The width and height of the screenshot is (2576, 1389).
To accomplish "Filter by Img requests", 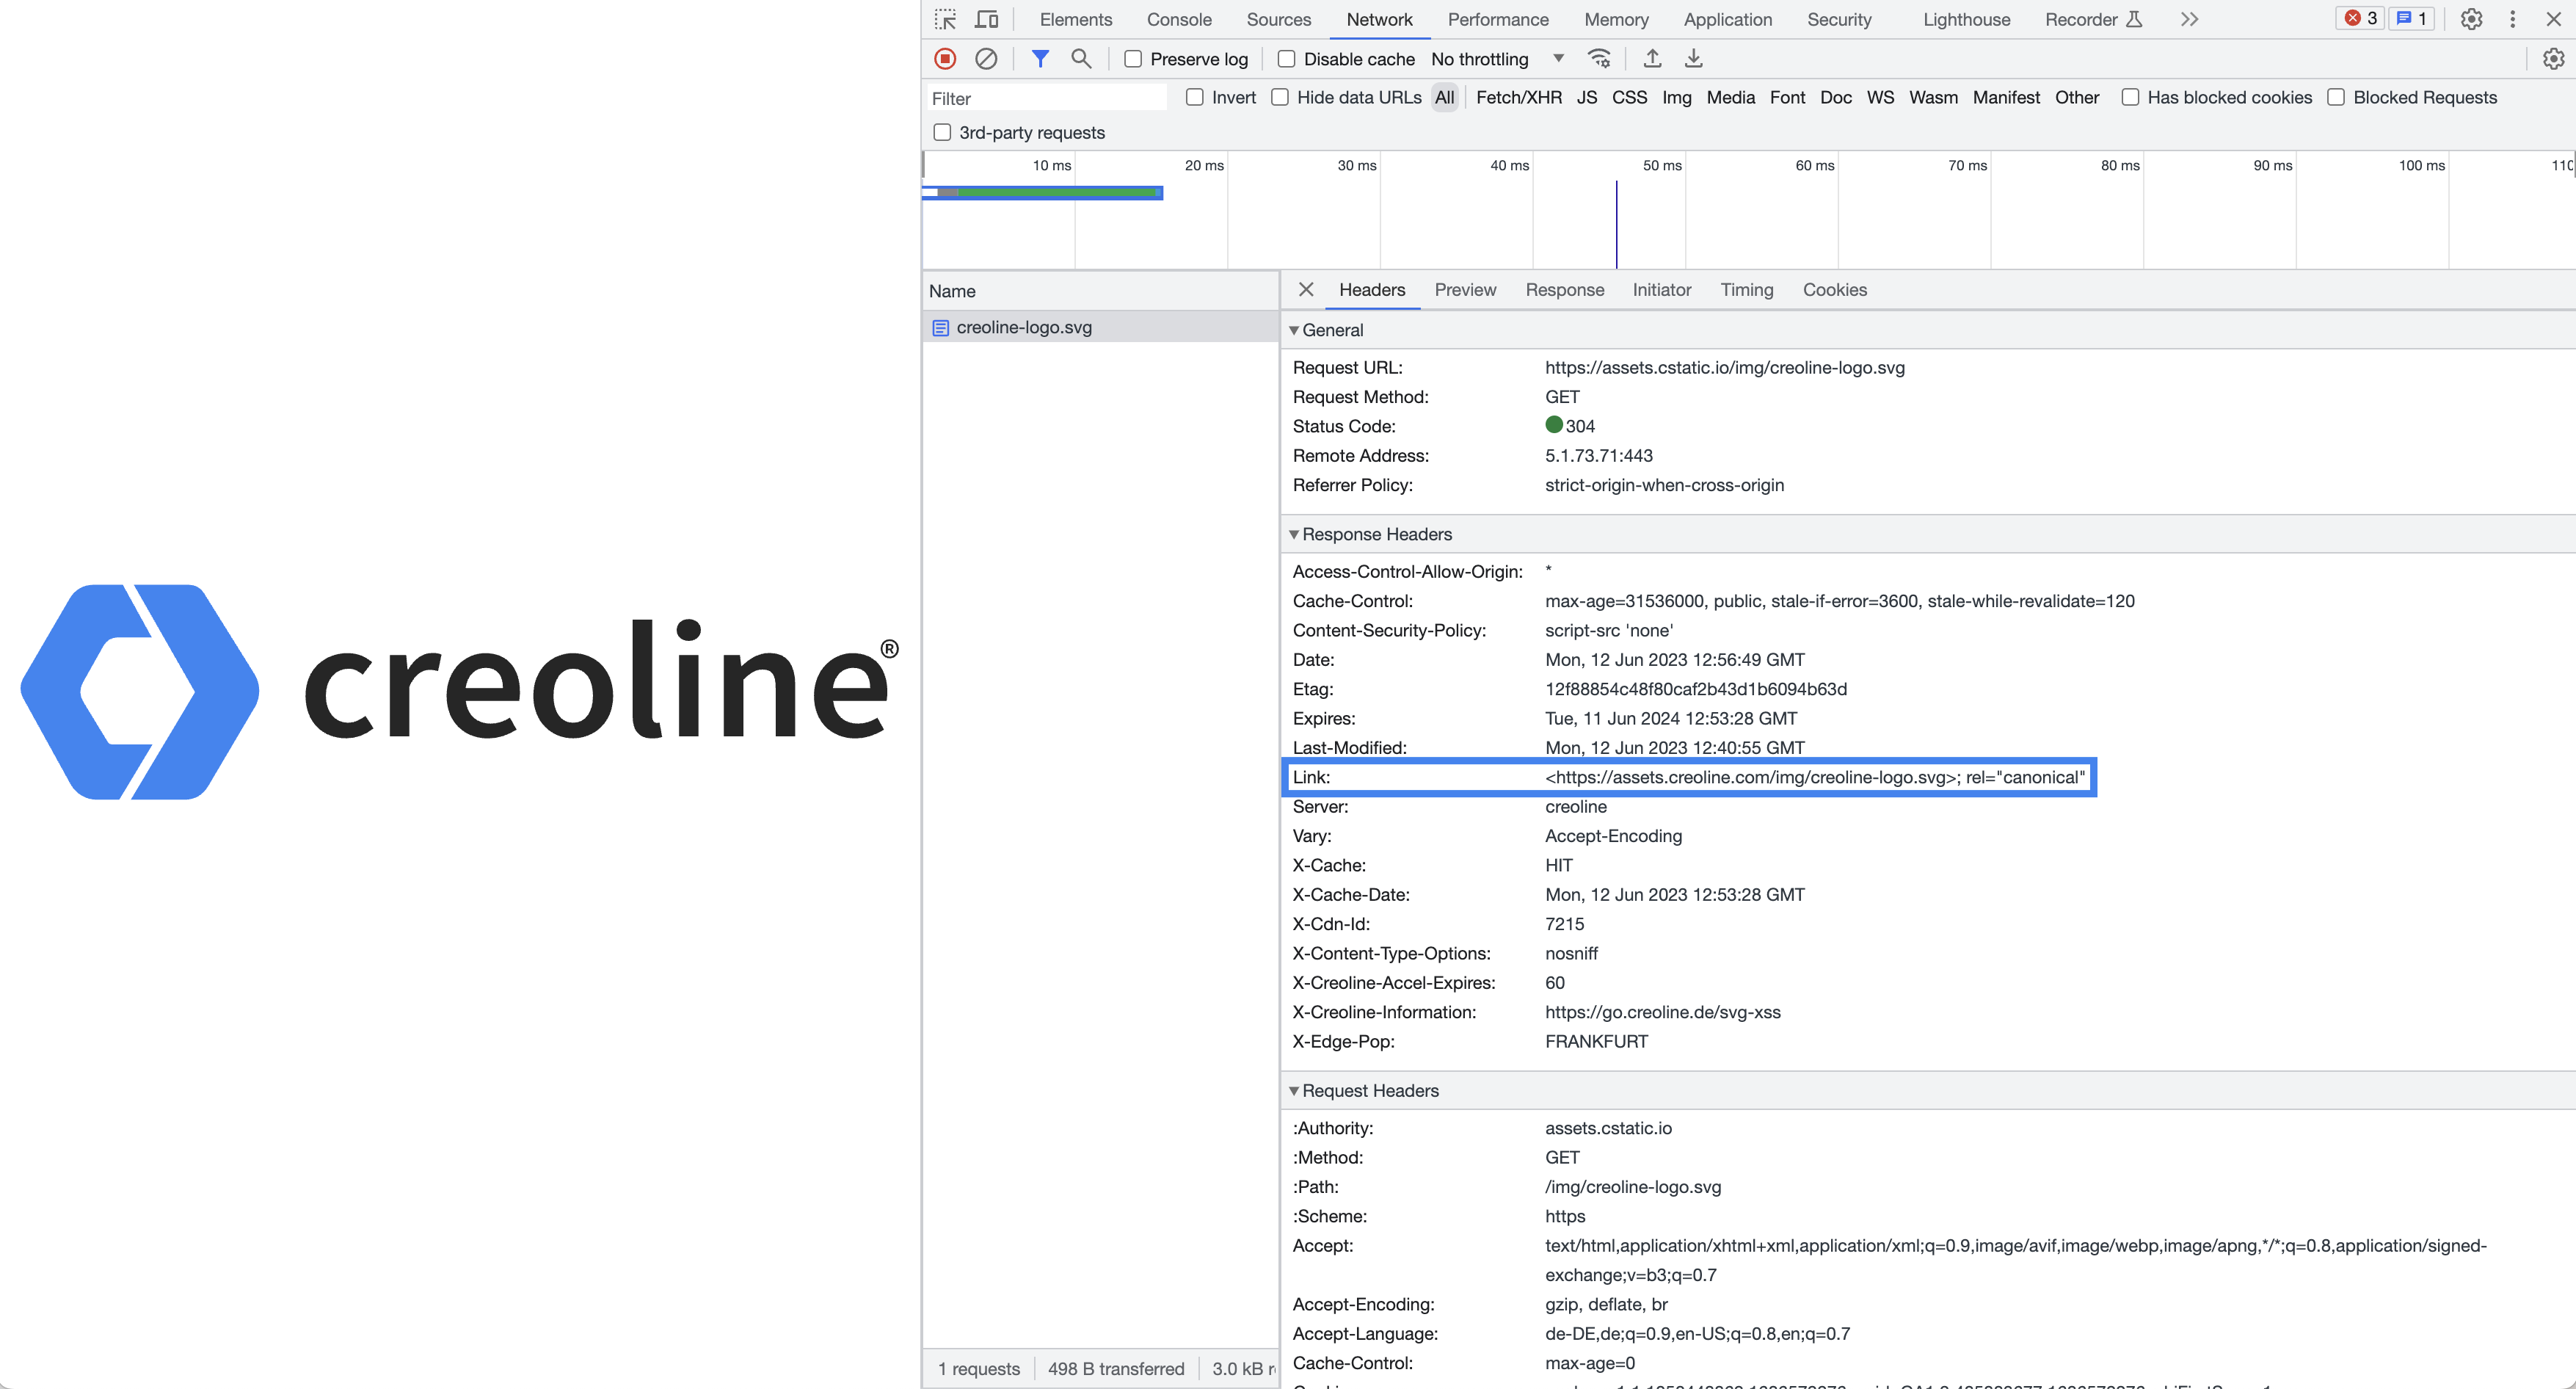I will (x=1676, y=97).
